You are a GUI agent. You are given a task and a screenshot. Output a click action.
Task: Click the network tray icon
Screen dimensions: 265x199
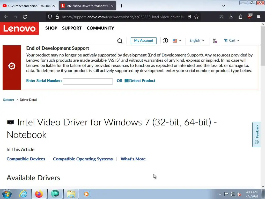[233, 194]
